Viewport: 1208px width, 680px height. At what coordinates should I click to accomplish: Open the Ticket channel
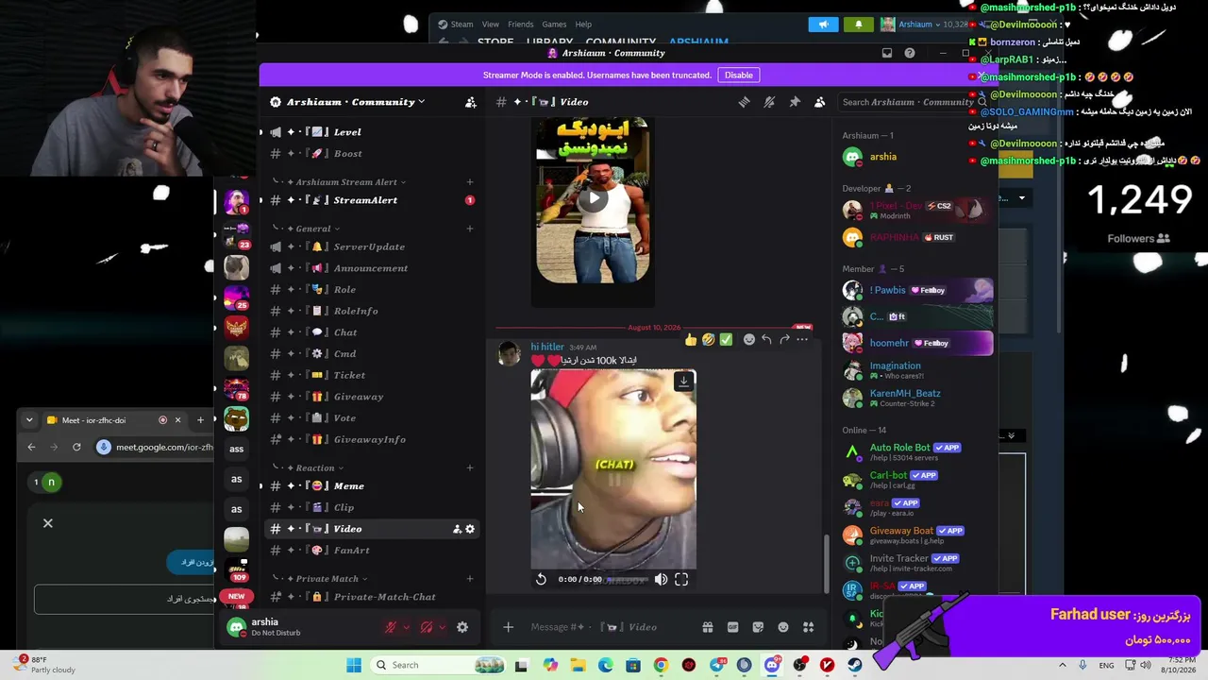[371, 375]
